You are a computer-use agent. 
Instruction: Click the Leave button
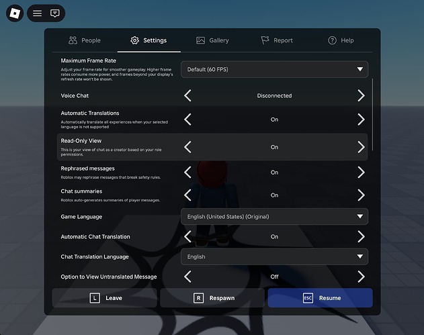104,297
